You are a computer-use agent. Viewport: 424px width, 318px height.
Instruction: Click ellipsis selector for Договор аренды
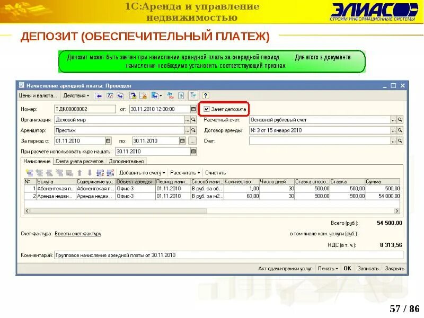394,130
